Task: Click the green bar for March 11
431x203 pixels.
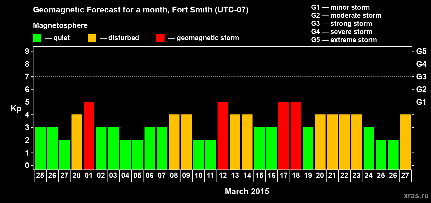Action: [211, 155]
